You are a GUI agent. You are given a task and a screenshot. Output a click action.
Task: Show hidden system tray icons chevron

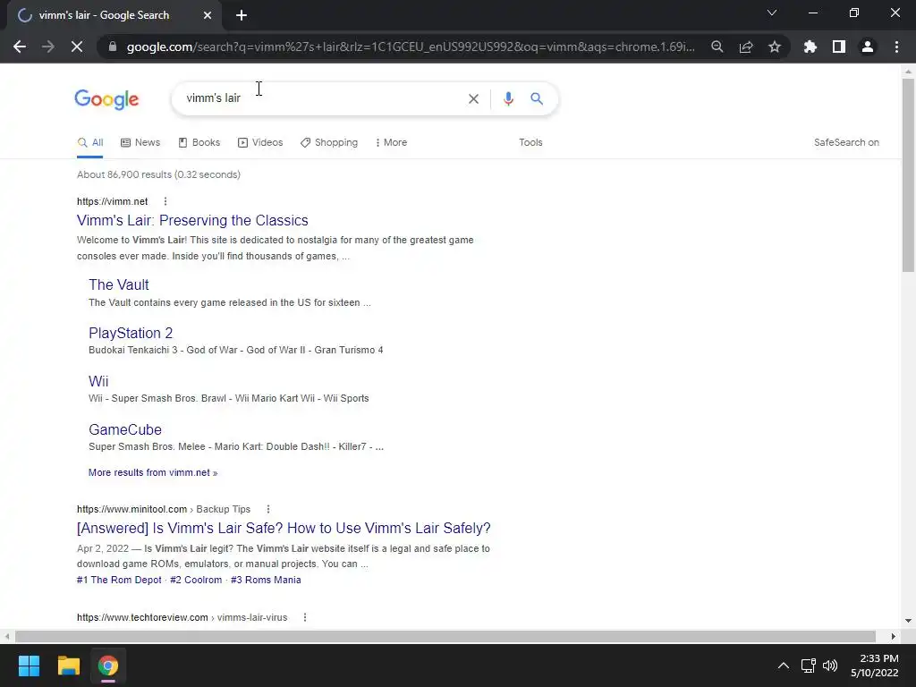coord(784,666)
